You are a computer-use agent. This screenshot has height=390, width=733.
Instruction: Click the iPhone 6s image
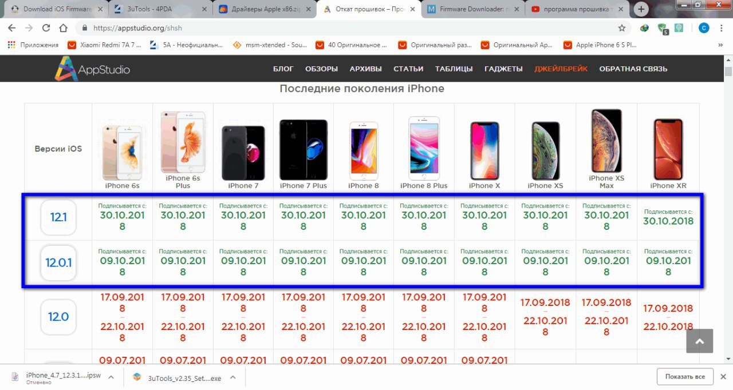click(122, 152)
